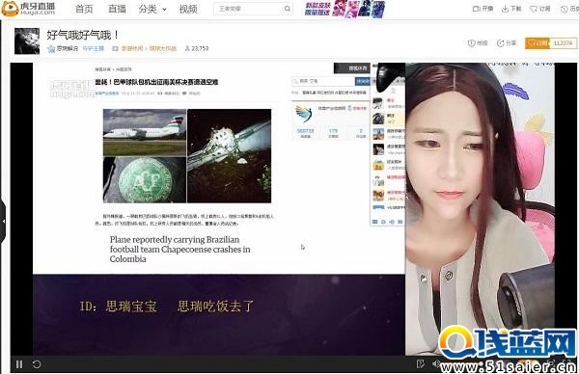Open the 守护主播 guardian link
Image resolution: width=579 pixels, height=374 pixels.
tap(93, 48)
